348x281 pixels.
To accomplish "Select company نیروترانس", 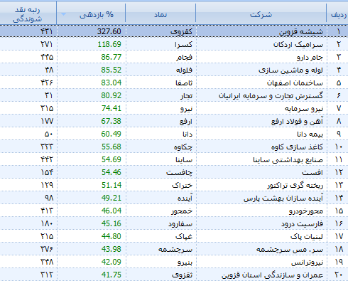I will click(307, 262).
